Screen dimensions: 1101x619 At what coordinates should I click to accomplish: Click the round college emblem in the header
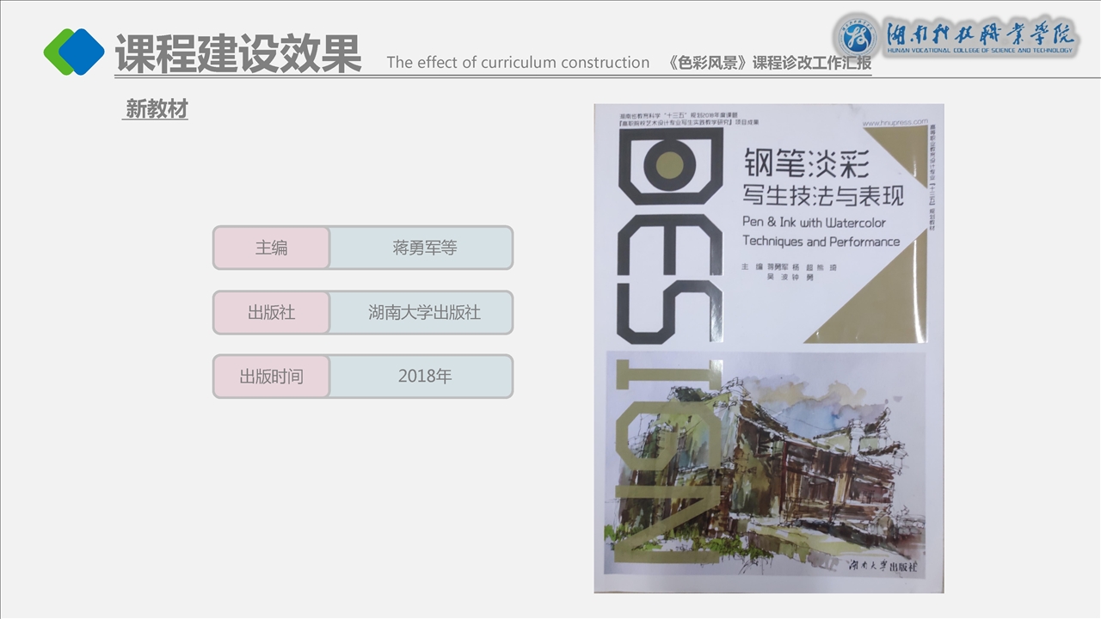[x=856, y=36]
